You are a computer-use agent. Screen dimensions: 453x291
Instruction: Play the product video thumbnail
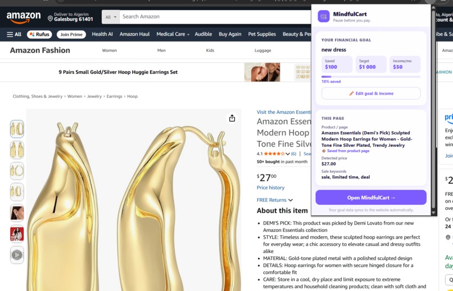click(x=17, y=255)
